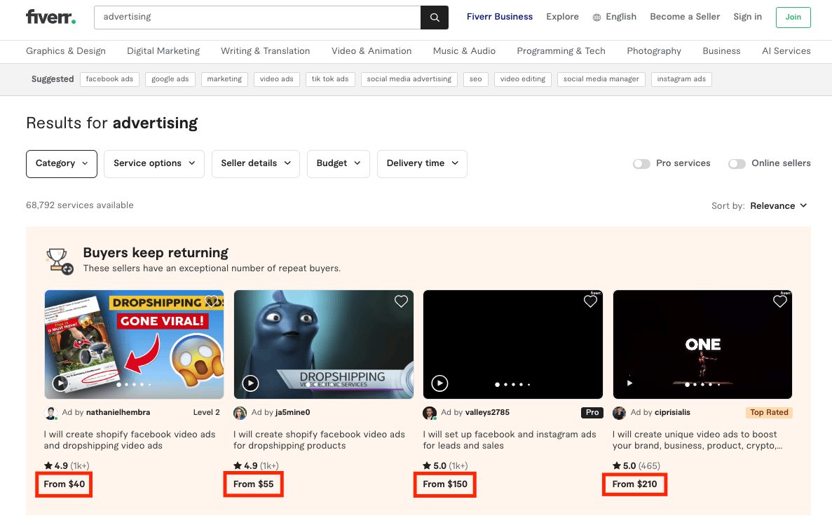Play the ciprisialis ONE video

tap(629, 383)
